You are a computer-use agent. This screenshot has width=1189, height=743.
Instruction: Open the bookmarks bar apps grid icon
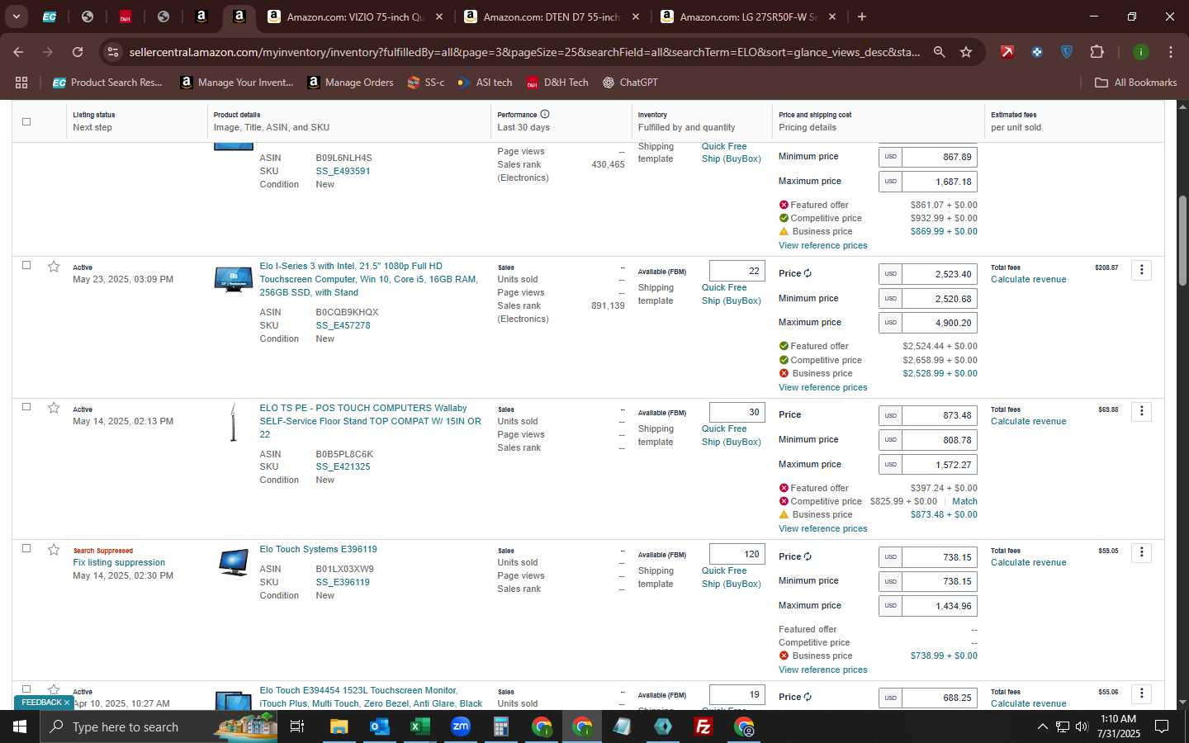pyautogui.click(x=21, y=83)
